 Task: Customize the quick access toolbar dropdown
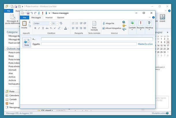tap(49, 13)
